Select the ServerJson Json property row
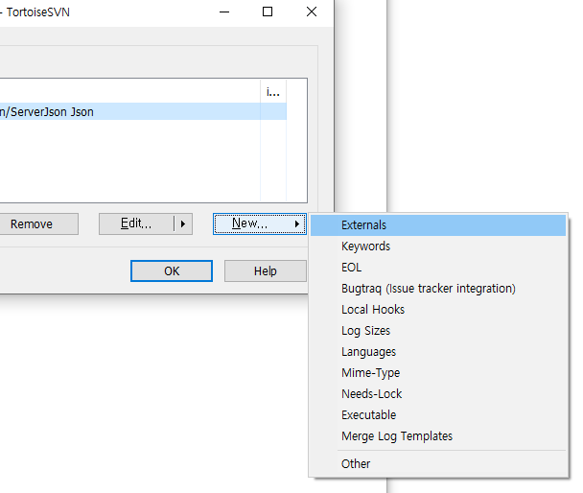Screen dimensions: 583x493 pyautogui.click(x=143, y=111)
